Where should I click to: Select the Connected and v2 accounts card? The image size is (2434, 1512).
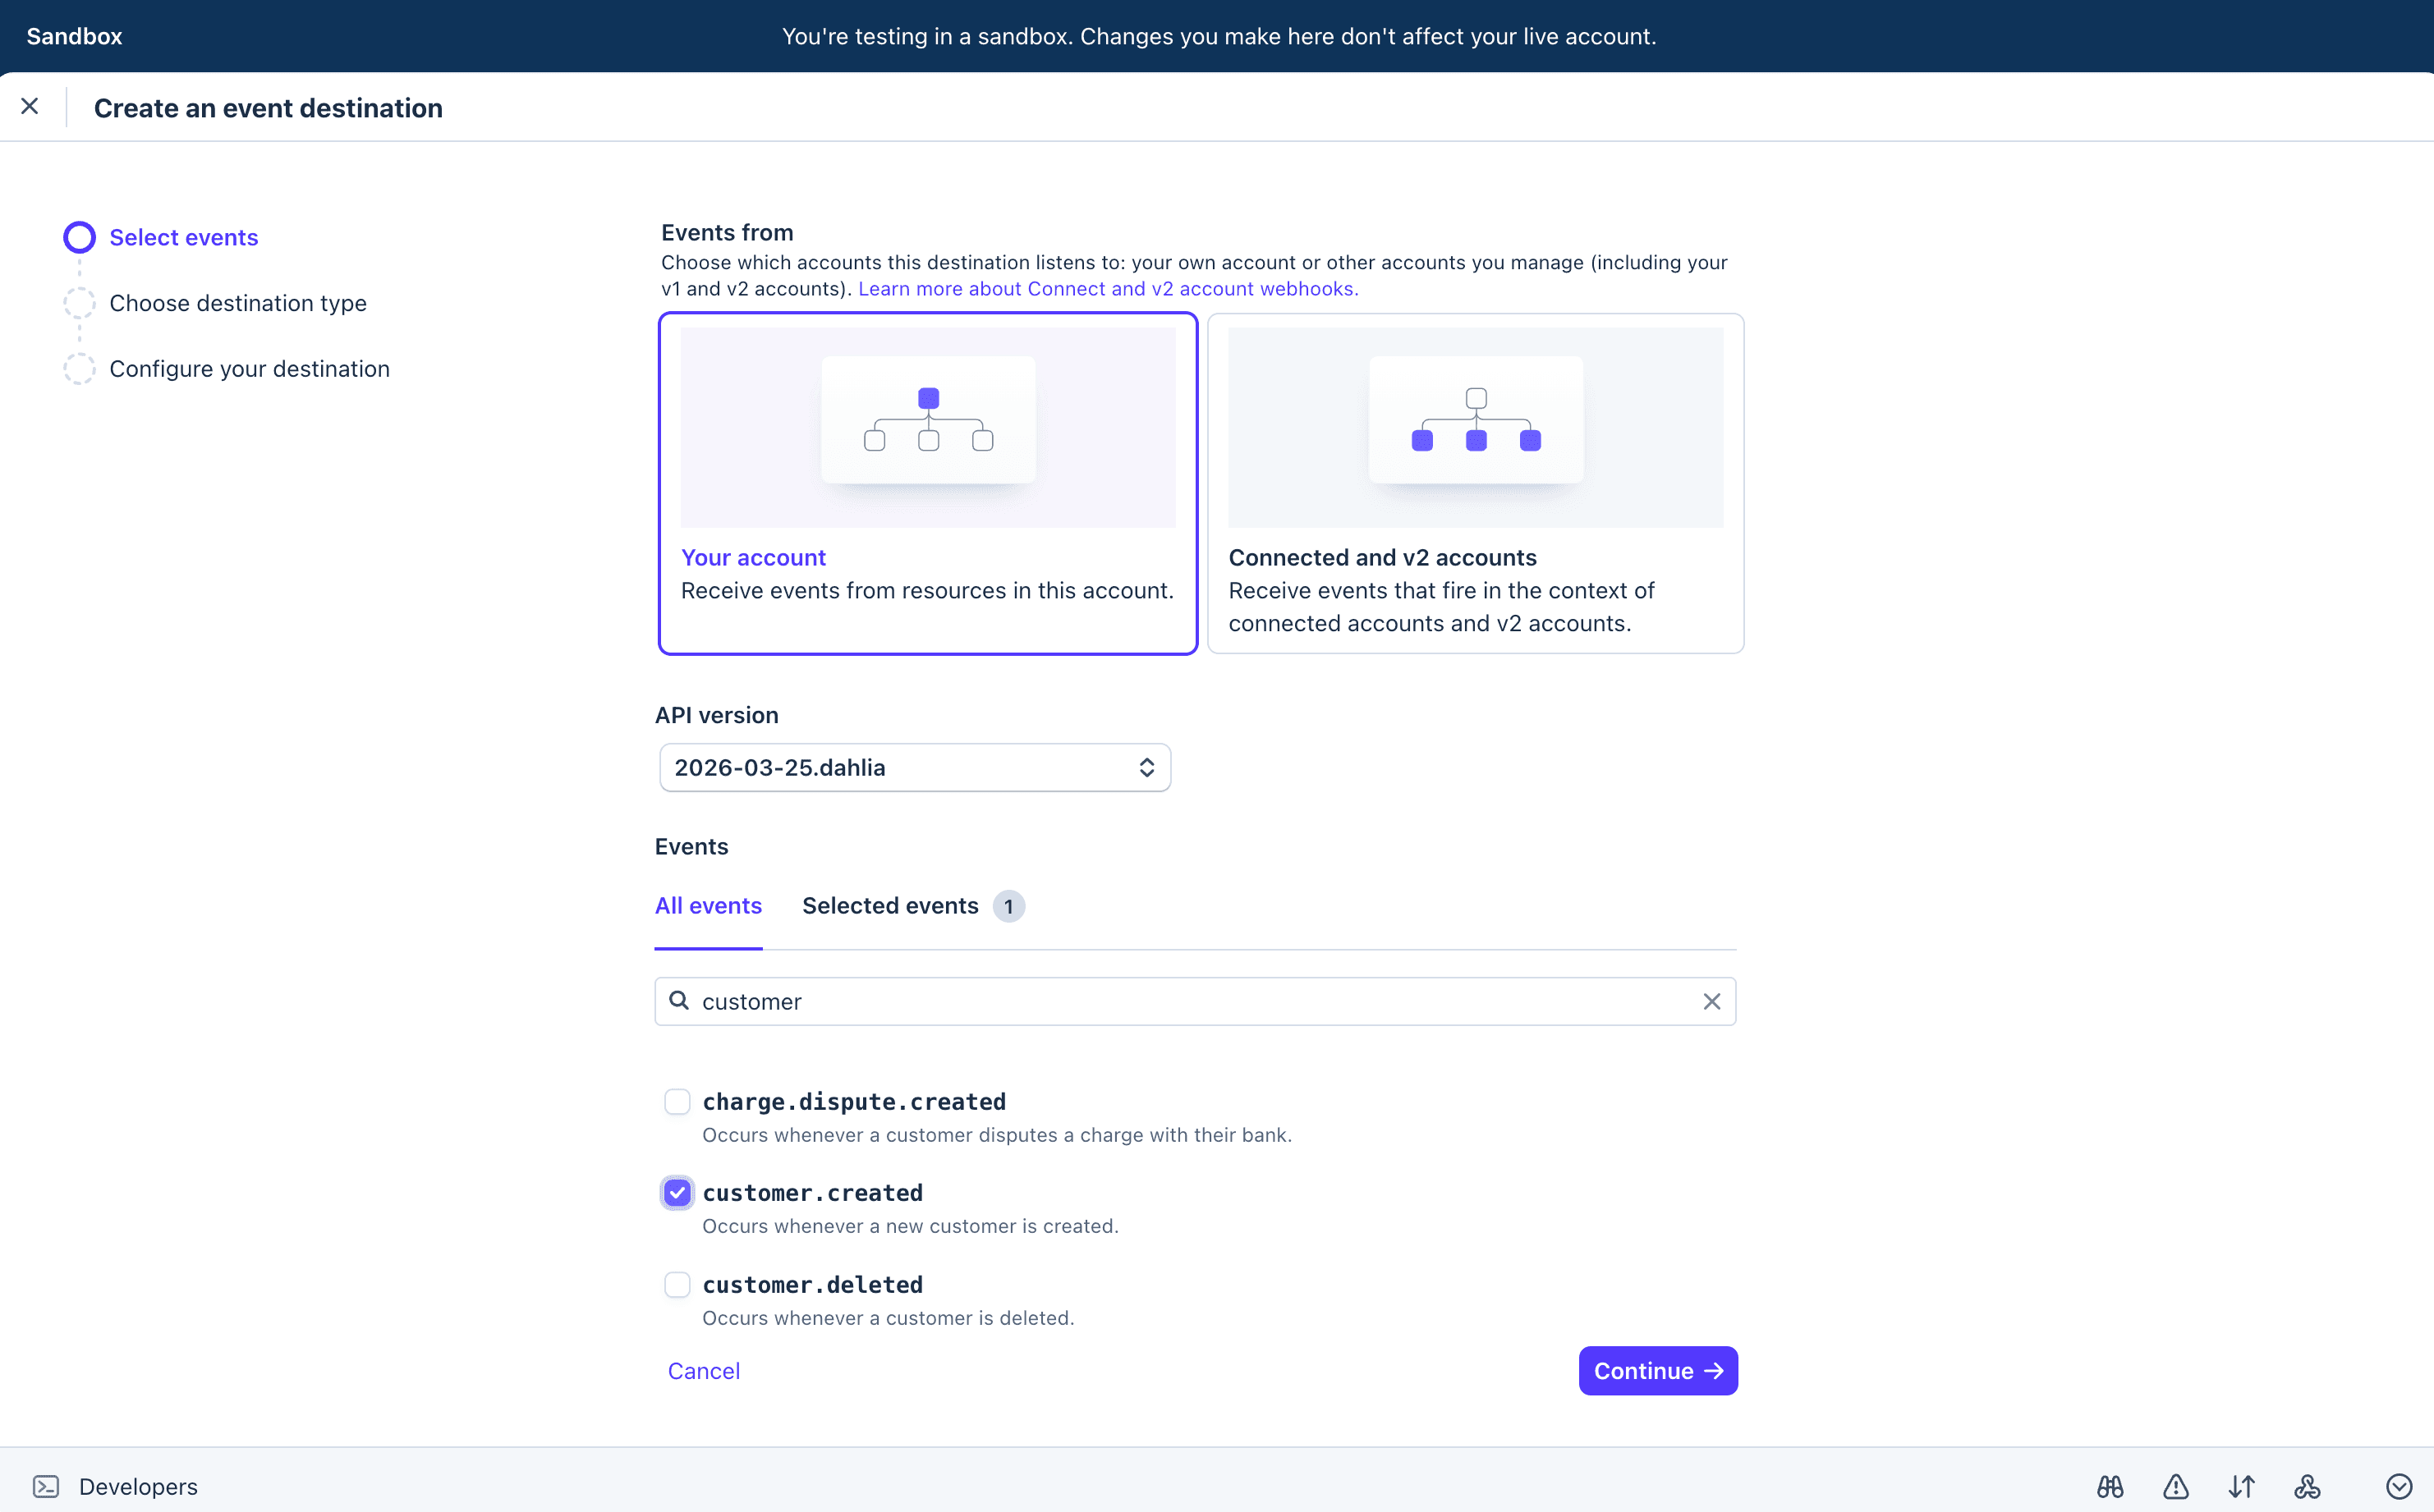click(x=1475, y=484)
